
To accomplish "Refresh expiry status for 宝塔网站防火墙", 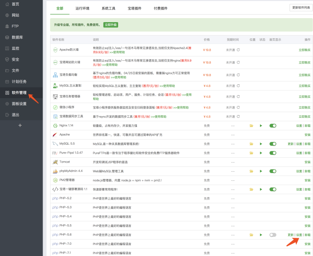I will click(238, 63).
